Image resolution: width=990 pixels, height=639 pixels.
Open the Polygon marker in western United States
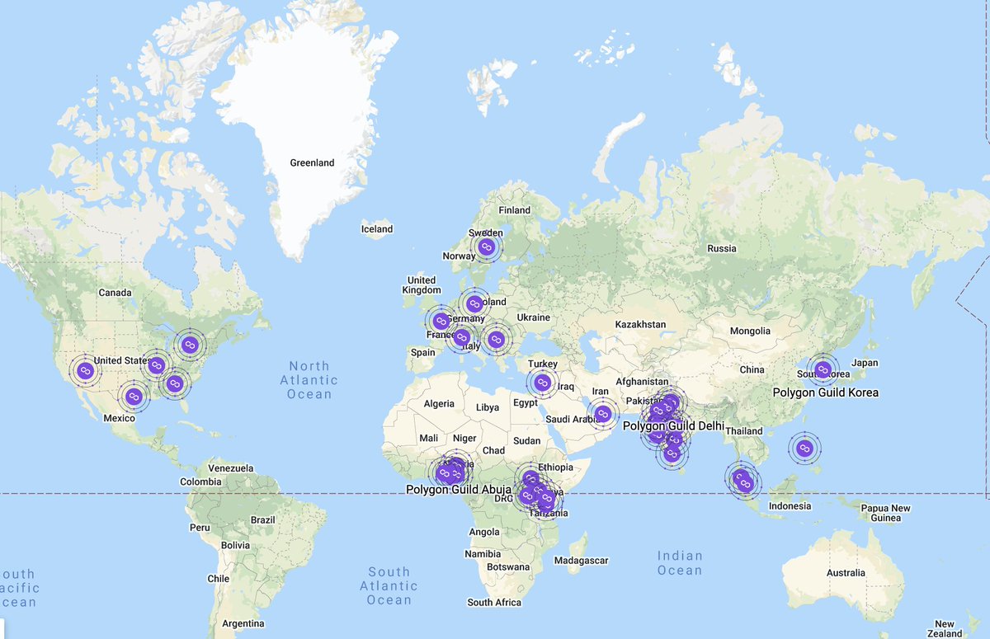pyautogui.click(x=86, y=371)
